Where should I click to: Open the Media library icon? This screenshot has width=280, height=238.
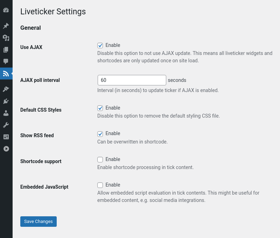pos(6,38)
